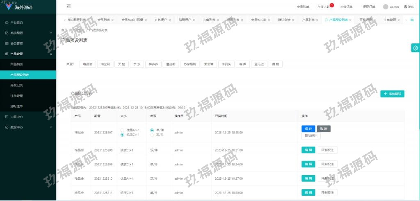Click the 添加期号 button

392,94
